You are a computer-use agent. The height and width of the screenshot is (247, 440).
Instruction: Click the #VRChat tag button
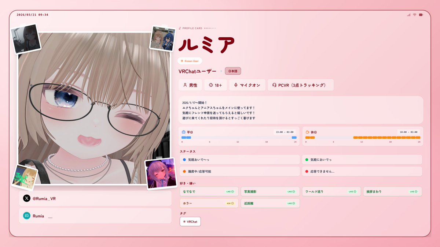190,221
